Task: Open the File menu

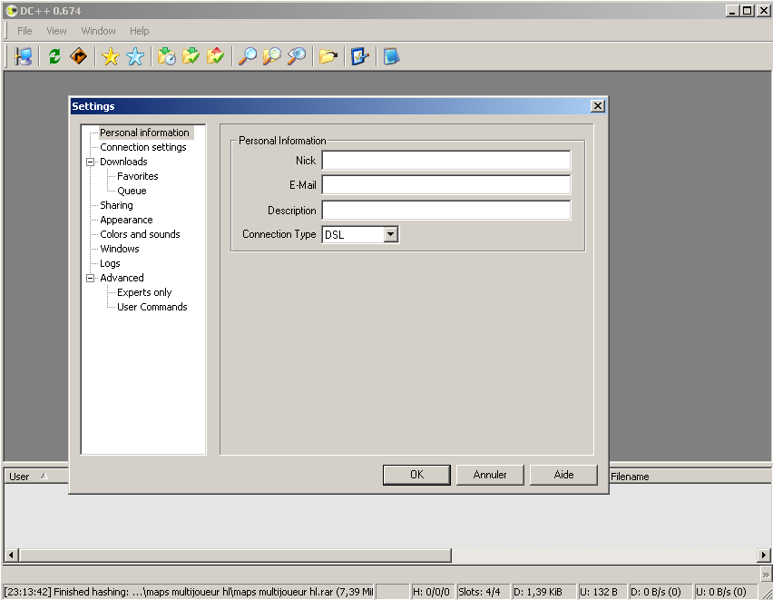Action: 24,31
